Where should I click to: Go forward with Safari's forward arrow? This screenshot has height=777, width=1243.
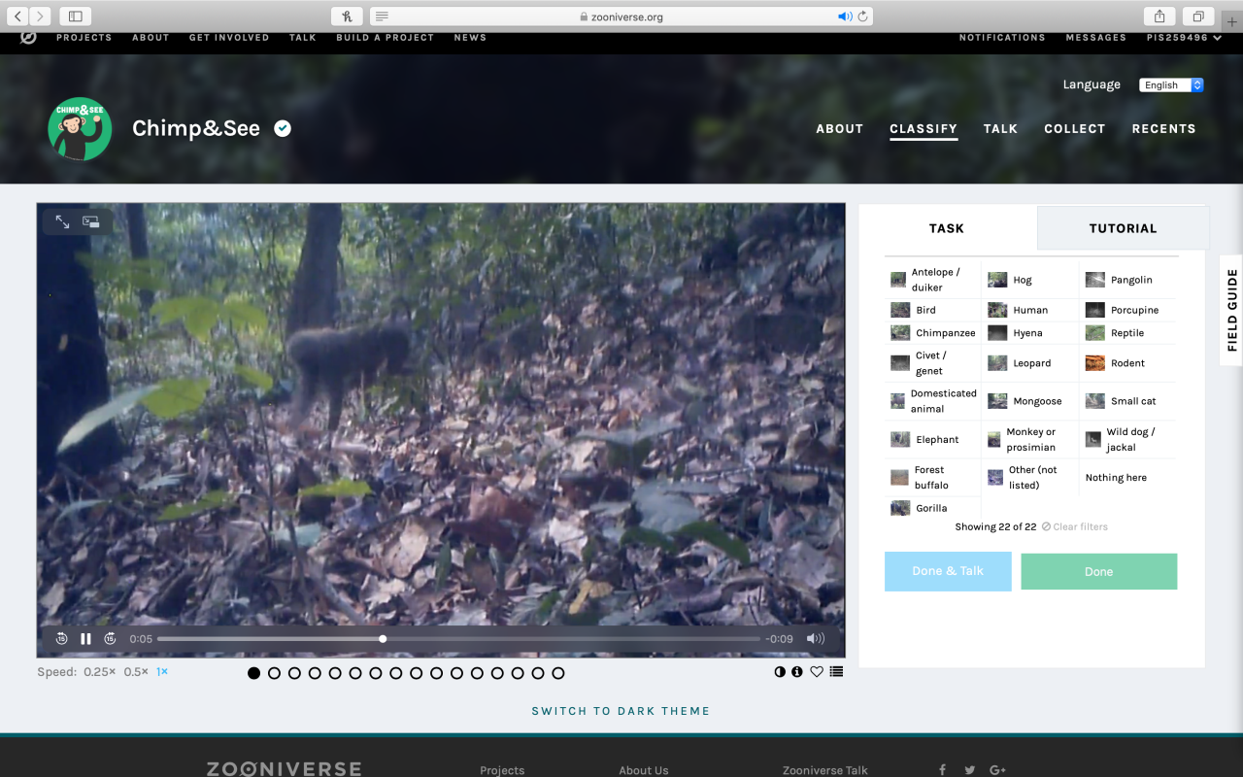(40, 16)
